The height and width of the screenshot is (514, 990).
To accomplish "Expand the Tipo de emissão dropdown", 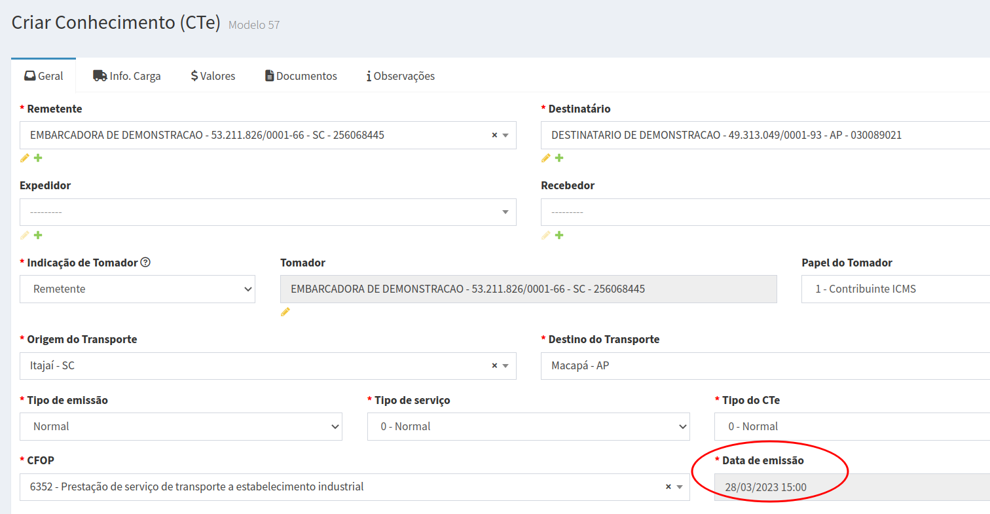I will pyautogui.click(x=181, y=426).
